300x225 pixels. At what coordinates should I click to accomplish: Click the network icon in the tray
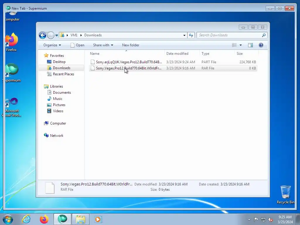[263, 219]
